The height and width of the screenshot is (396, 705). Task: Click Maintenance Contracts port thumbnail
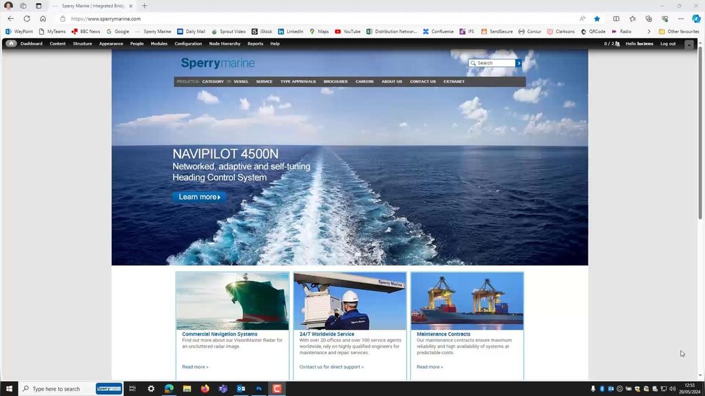tap(467, 301)
